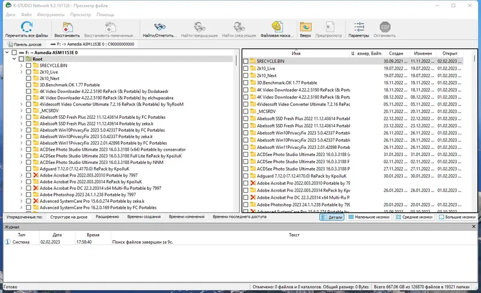The height and width of the screenshot is (293, 481).
Task: Check $RECYCLE.BIN checkbox in the tree
Action: point(28,65)
